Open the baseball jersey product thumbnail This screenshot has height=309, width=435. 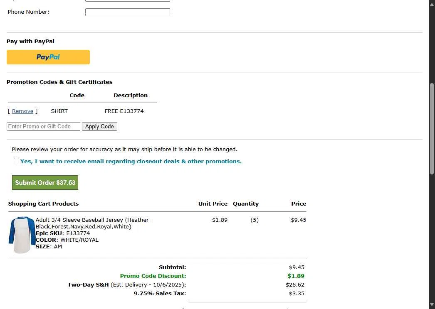click(22, 235)
